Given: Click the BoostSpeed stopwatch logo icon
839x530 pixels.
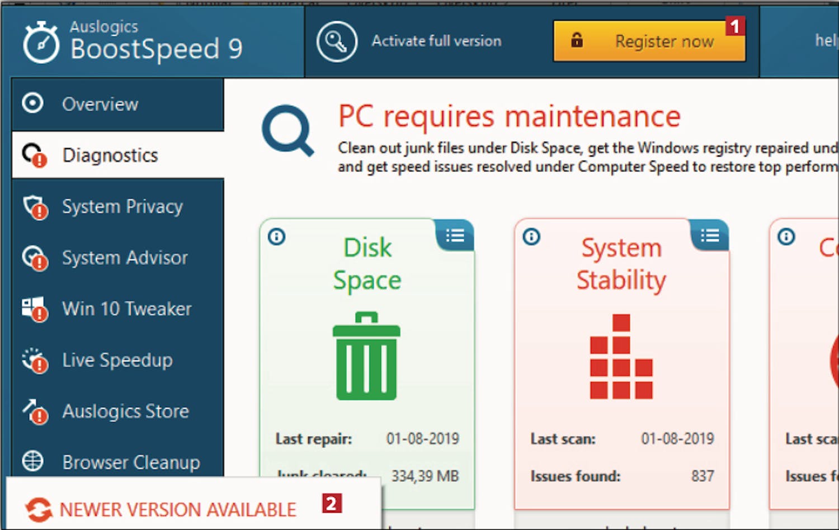Looking at the screenshot, I should (x=40, y=42).
